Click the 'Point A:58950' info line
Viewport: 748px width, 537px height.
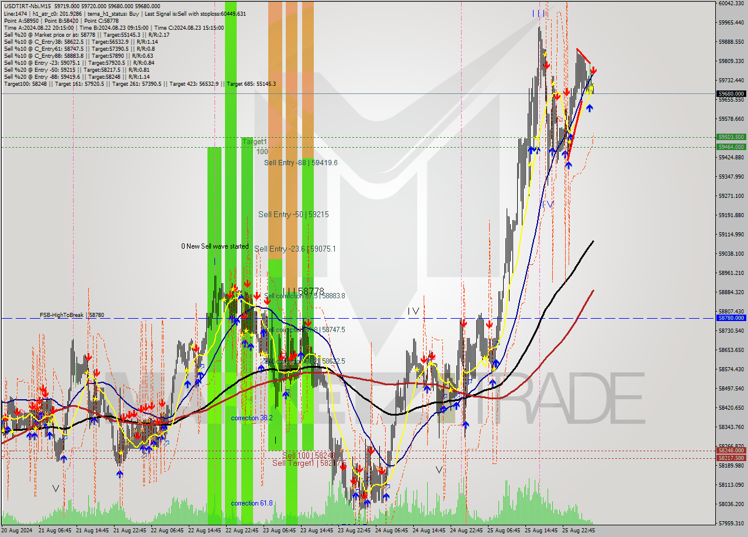click(x=61, y=20)
